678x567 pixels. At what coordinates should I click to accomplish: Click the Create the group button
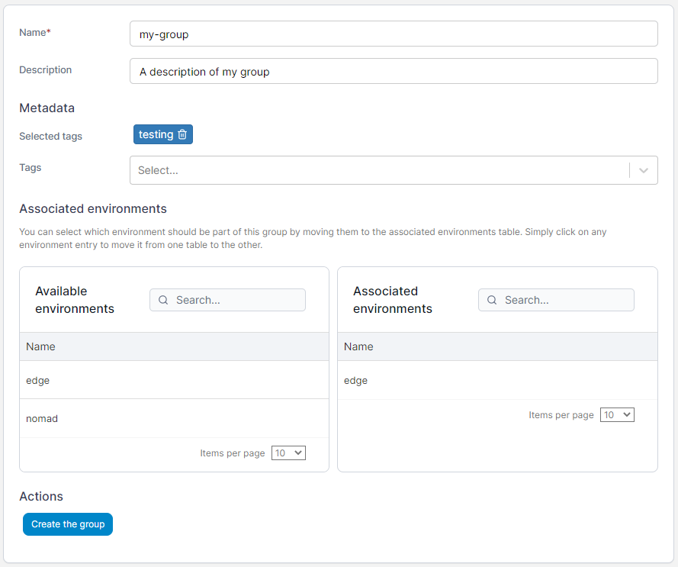click(68, 524)
